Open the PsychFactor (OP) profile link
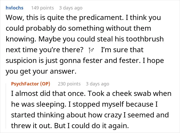Screen dimensions: 180x133 31,84
